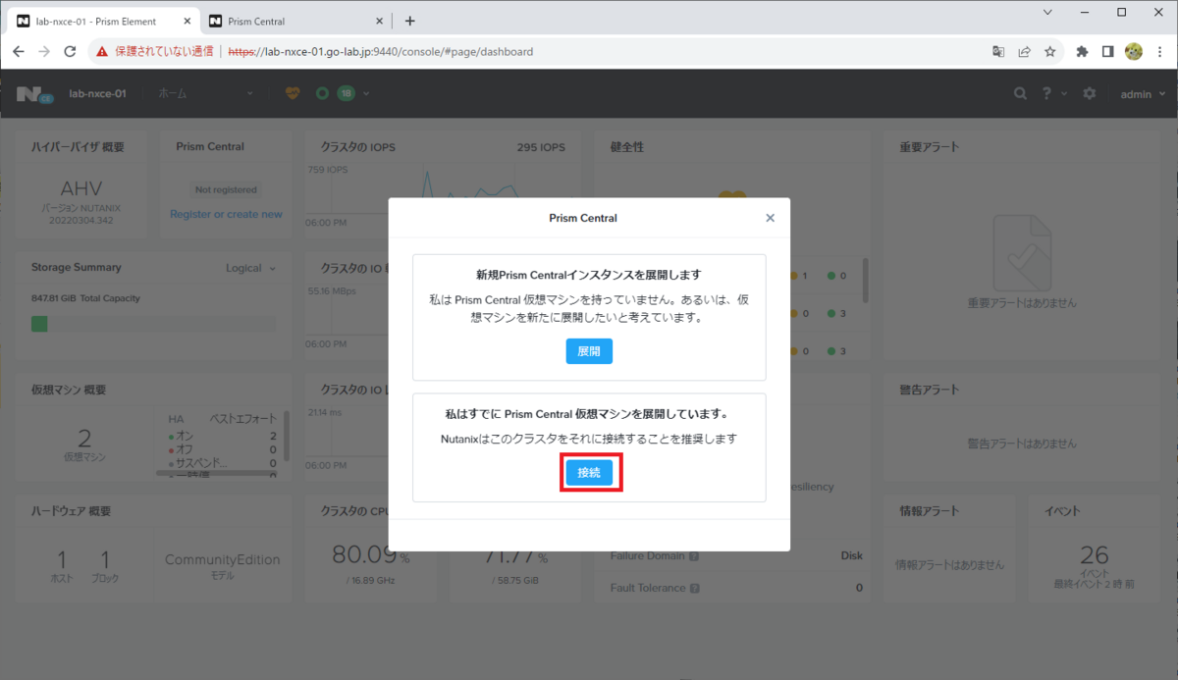Click the 26 イベント count
This screenshot has width=1178, height=680.
pos(1094,555)
